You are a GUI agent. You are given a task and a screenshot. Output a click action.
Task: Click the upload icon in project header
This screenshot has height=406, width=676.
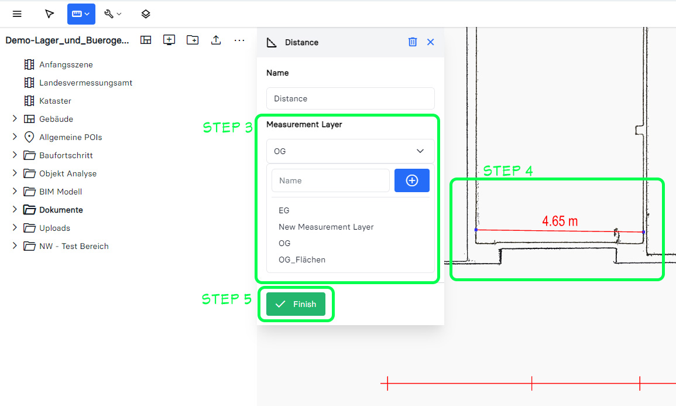216,40
